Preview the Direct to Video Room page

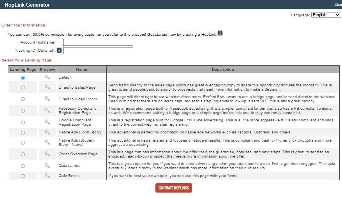[48, 99]
